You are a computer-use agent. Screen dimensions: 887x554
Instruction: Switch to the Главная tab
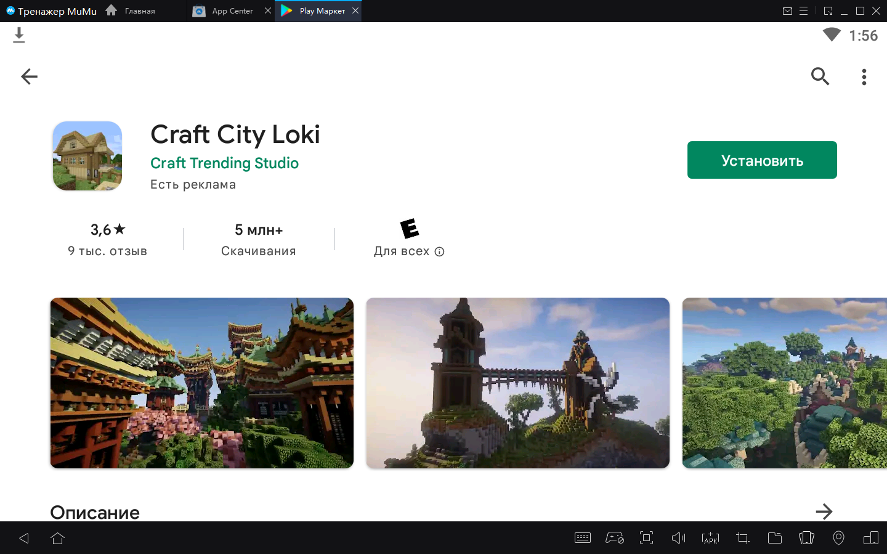(x=139, y=11)
